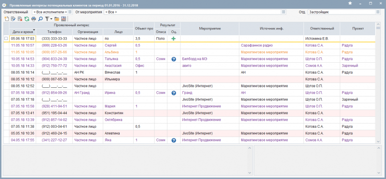Click the question mark icon in Ирина row
This screenshot has height=179, width=386.
[174, 93]
